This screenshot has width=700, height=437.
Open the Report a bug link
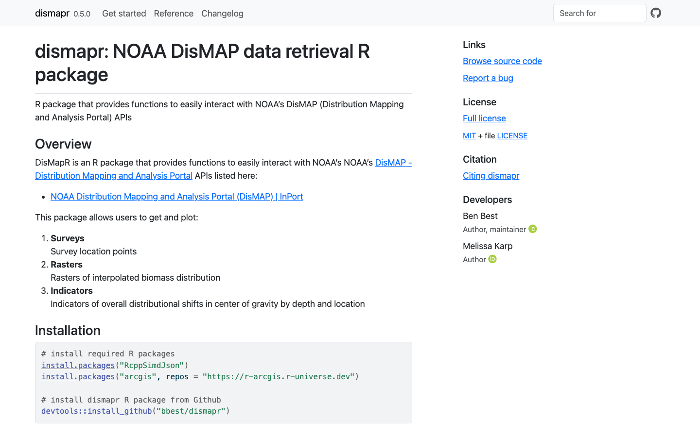tap(488, 78)
